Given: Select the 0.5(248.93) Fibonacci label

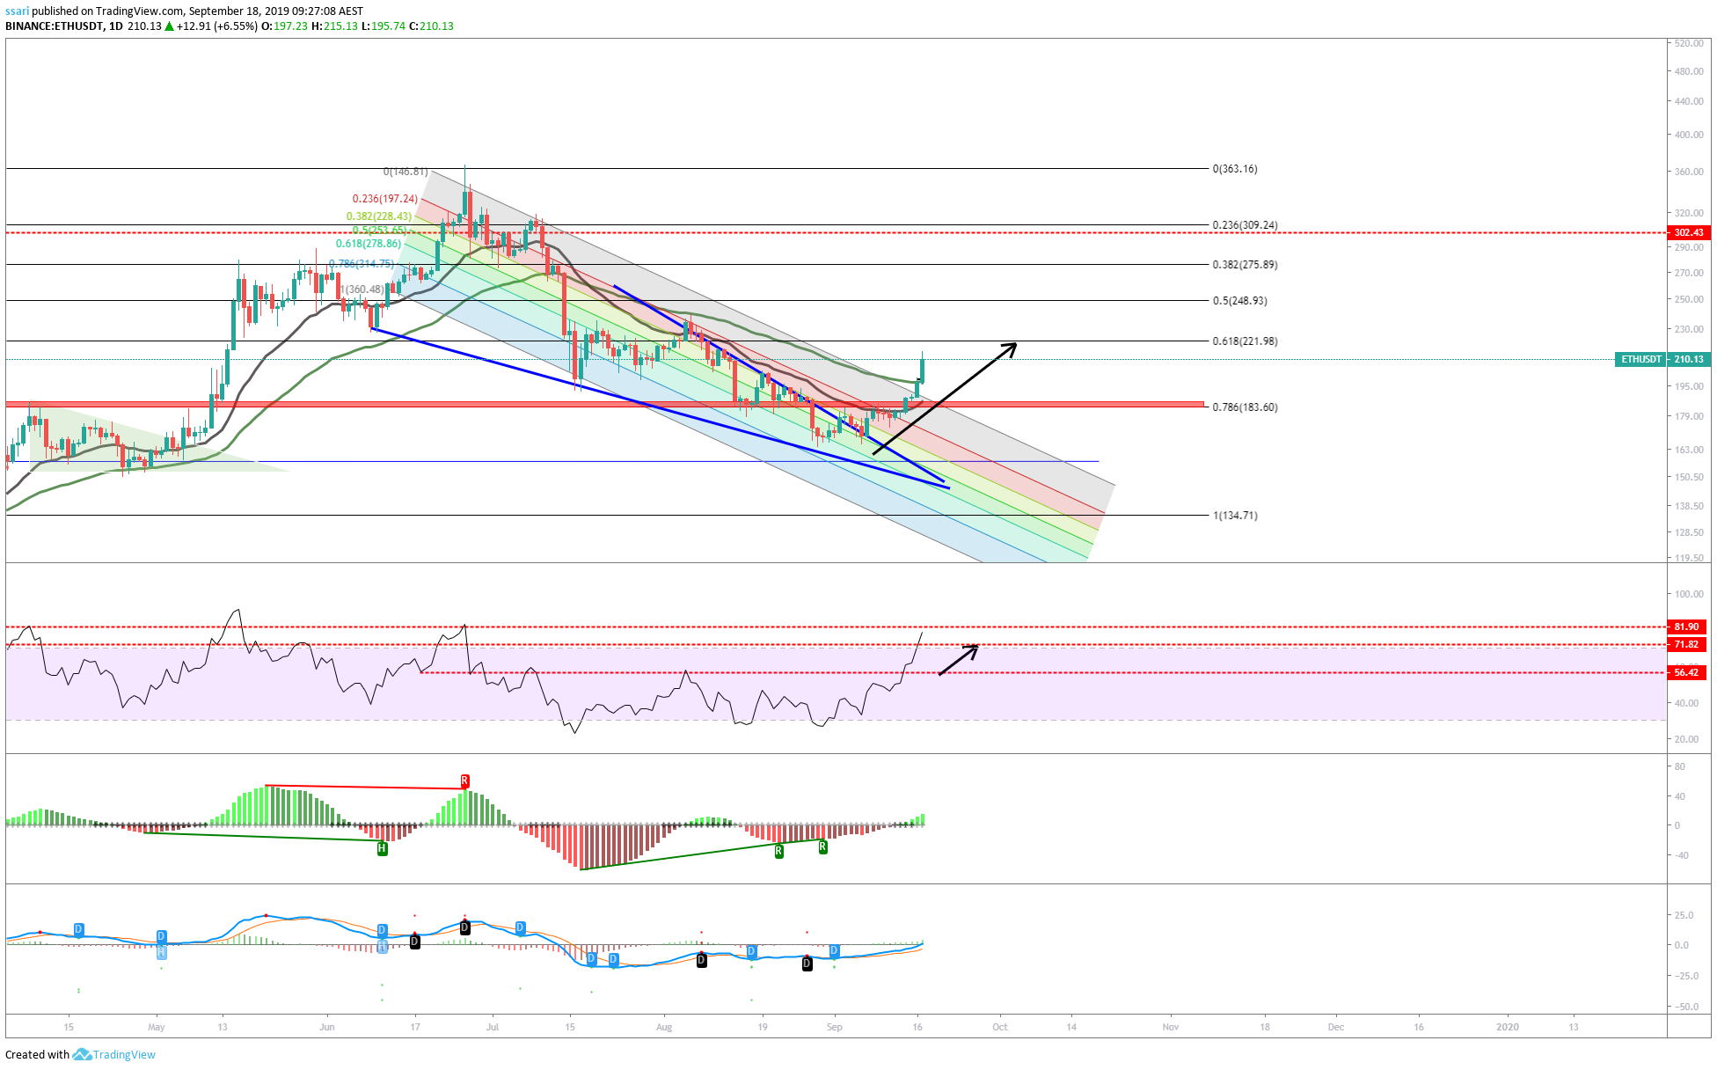Looking at the screenshot, I should (x=1239, y=301).
